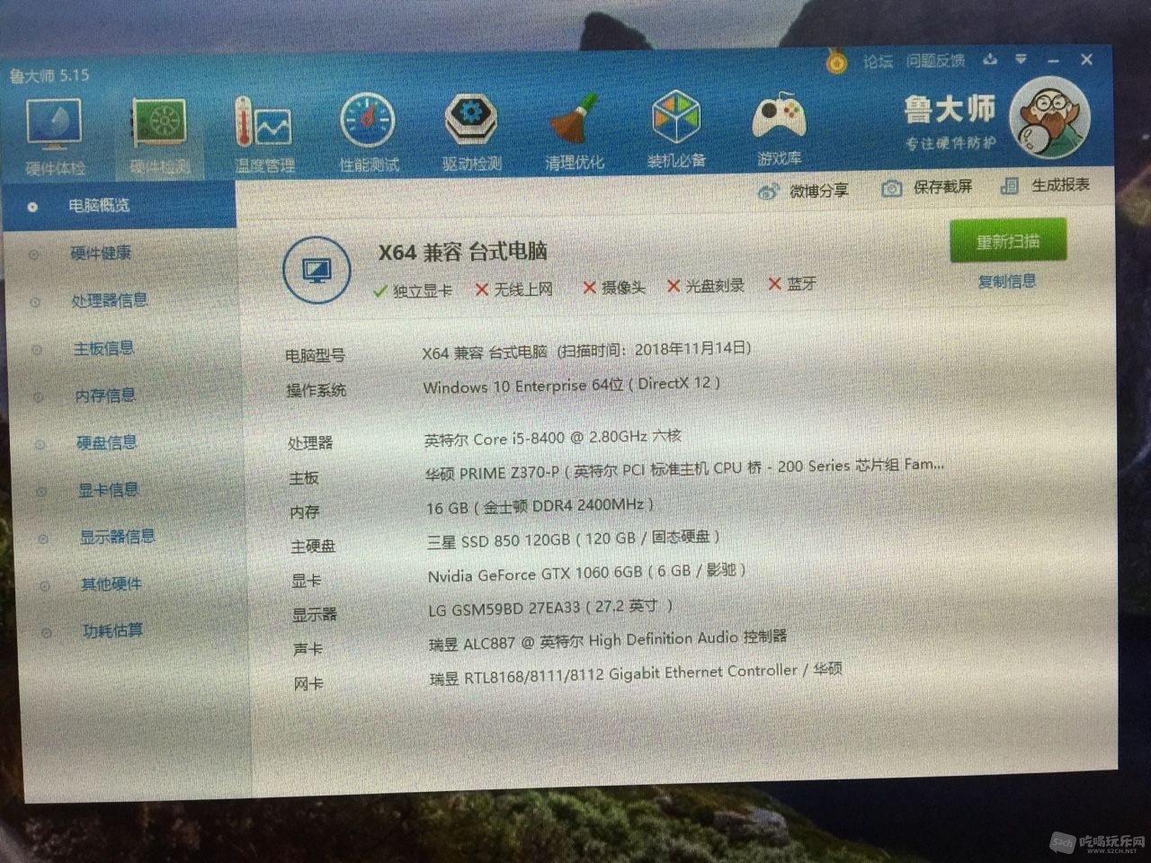
Task: Click the 瑞昱 ALC887 audio value
Action: click(608, 641)
